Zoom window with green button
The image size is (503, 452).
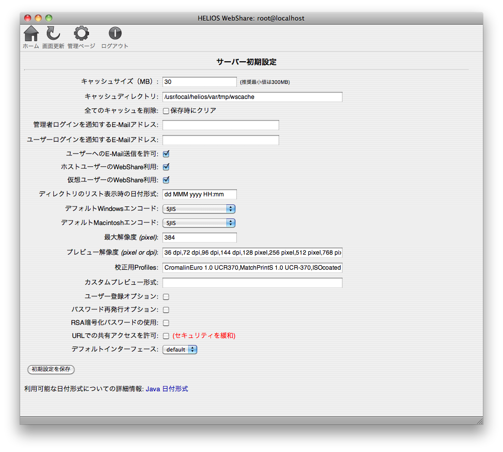point(49,18)
